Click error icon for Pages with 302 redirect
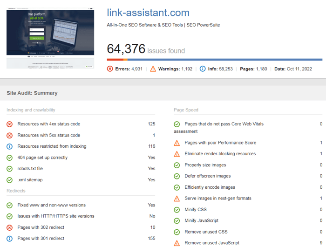Viewport: 326px width, 247px height. (x=10, y=227)
